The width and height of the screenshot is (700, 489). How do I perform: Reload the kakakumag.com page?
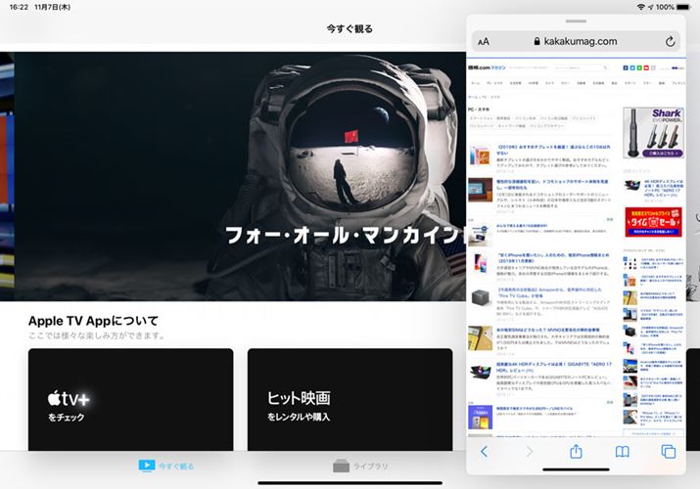click(670, 41)
